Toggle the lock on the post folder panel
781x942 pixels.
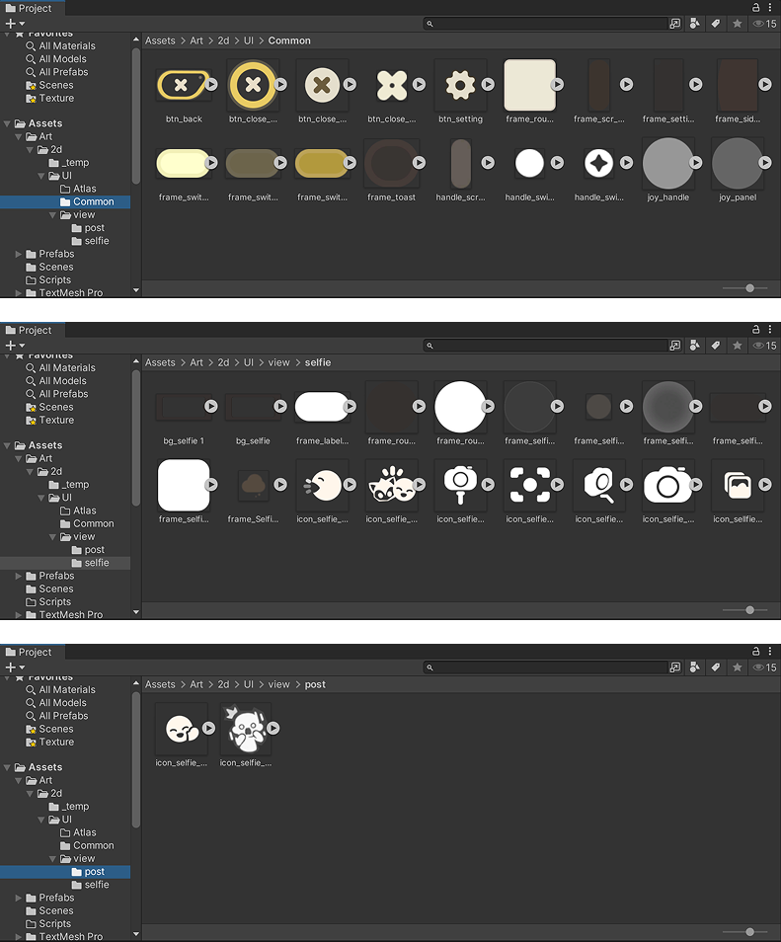pyautogui.click(x=755, y=652)
